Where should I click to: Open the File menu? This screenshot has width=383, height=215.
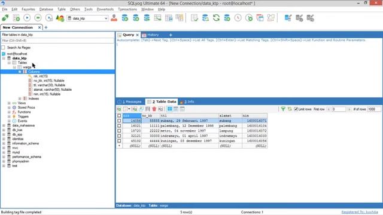point(5,10)
